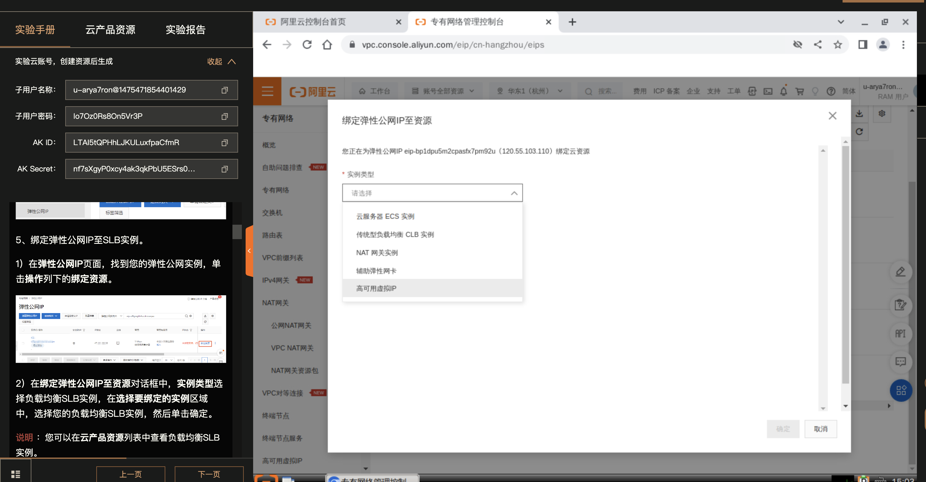Open the blue apps grid floating button
The image size is (926, 482).
[x=901, y=390]
